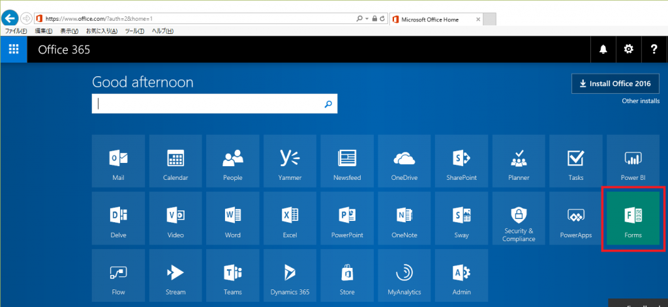Click the browser address bar URL

99,19
